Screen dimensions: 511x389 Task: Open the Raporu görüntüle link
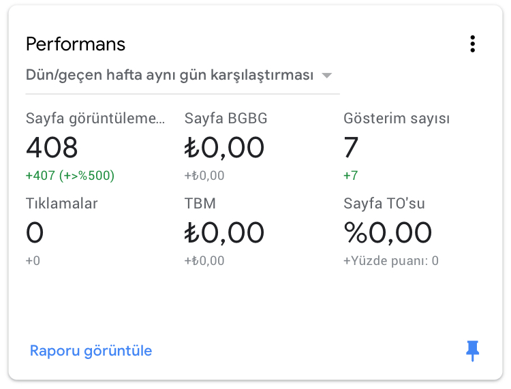(x=91, y=351)
